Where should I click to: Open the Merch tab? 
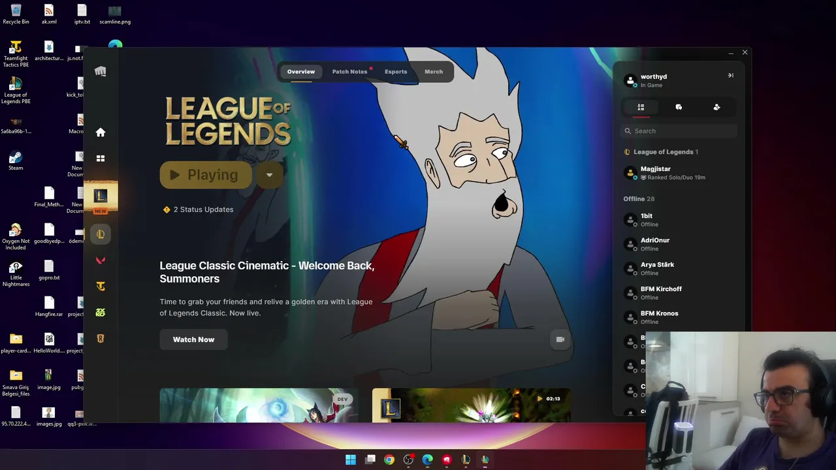pos(434,72)
